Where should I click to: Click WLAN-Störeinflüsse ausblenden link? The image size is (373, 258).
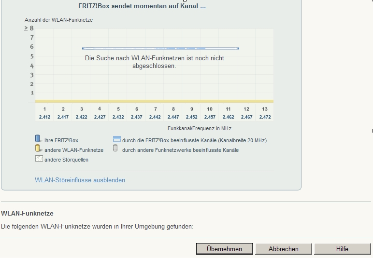click(x=80, y=180)
